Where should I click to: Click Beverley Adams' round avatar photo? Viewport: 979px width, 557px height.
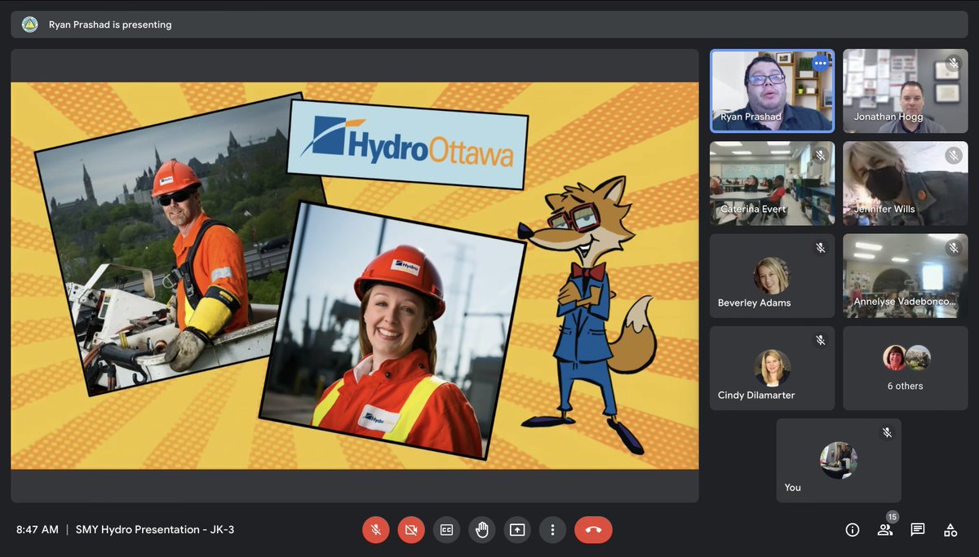(x=772, y=276)
